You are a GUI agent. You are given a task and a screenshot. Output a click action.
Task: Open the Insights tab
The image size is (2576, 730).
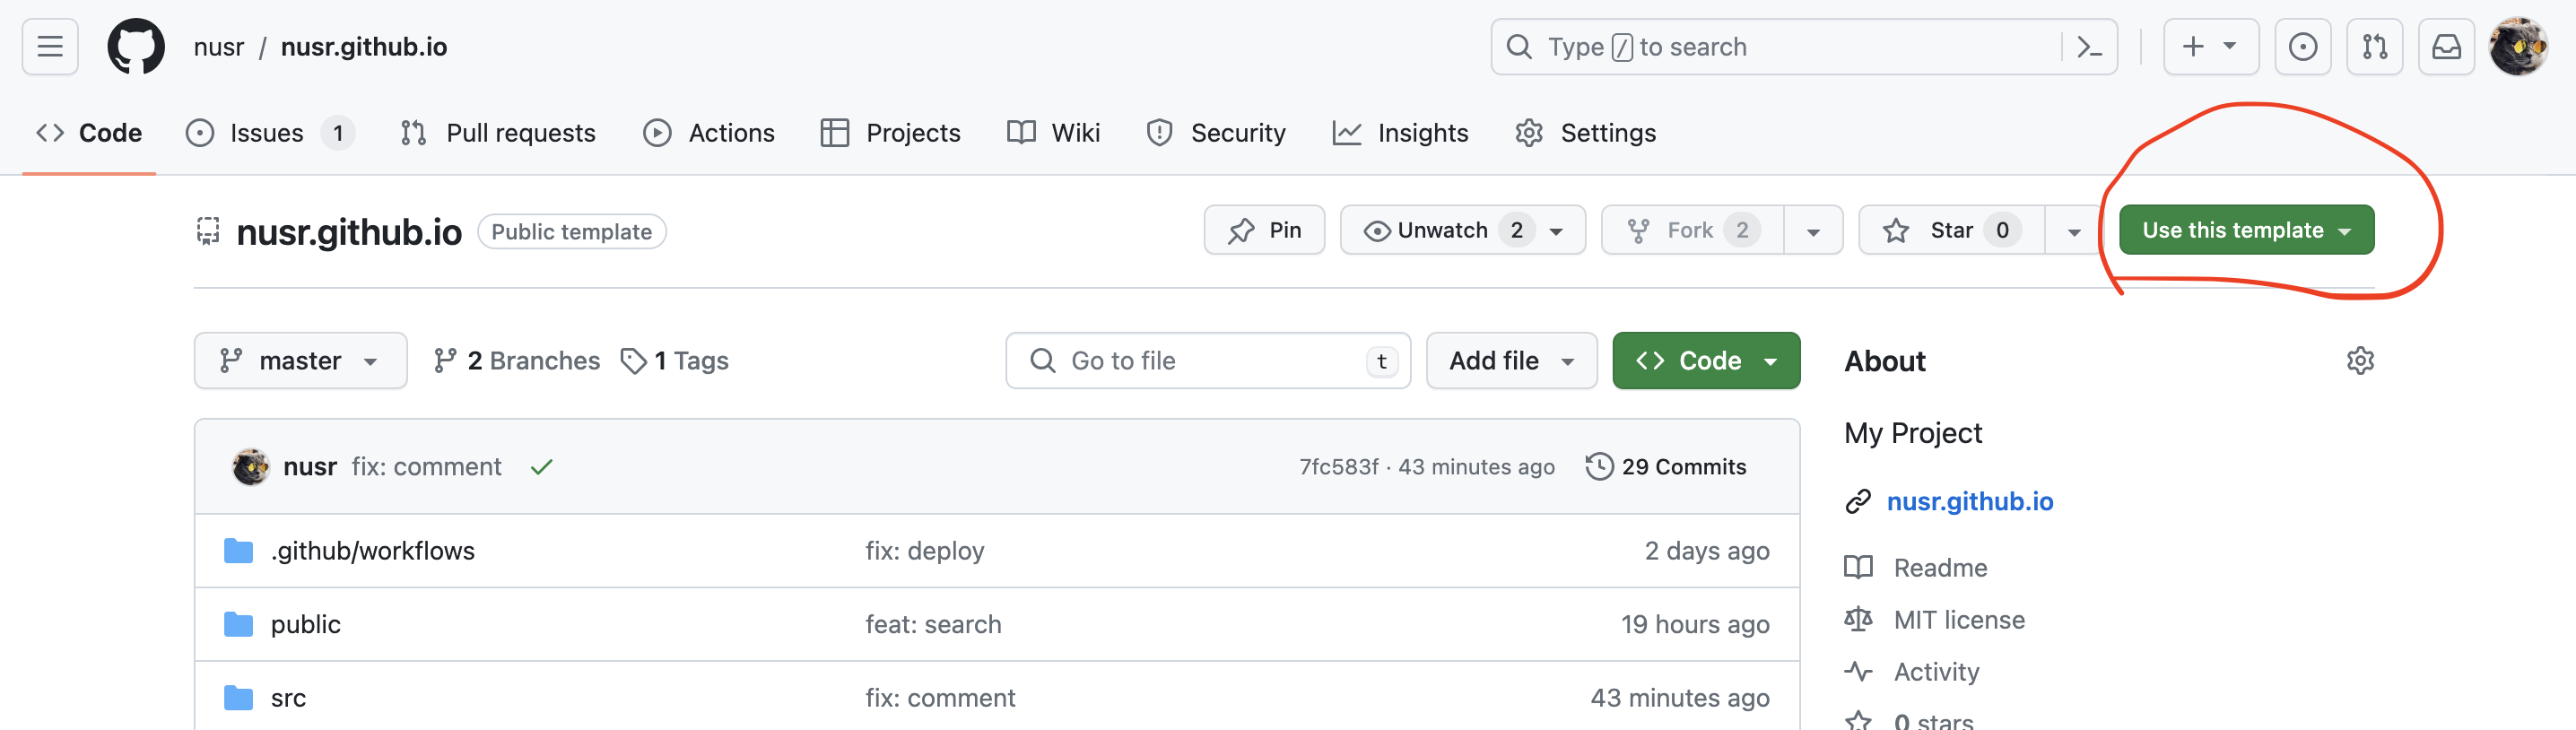[x=1400, y=133]
